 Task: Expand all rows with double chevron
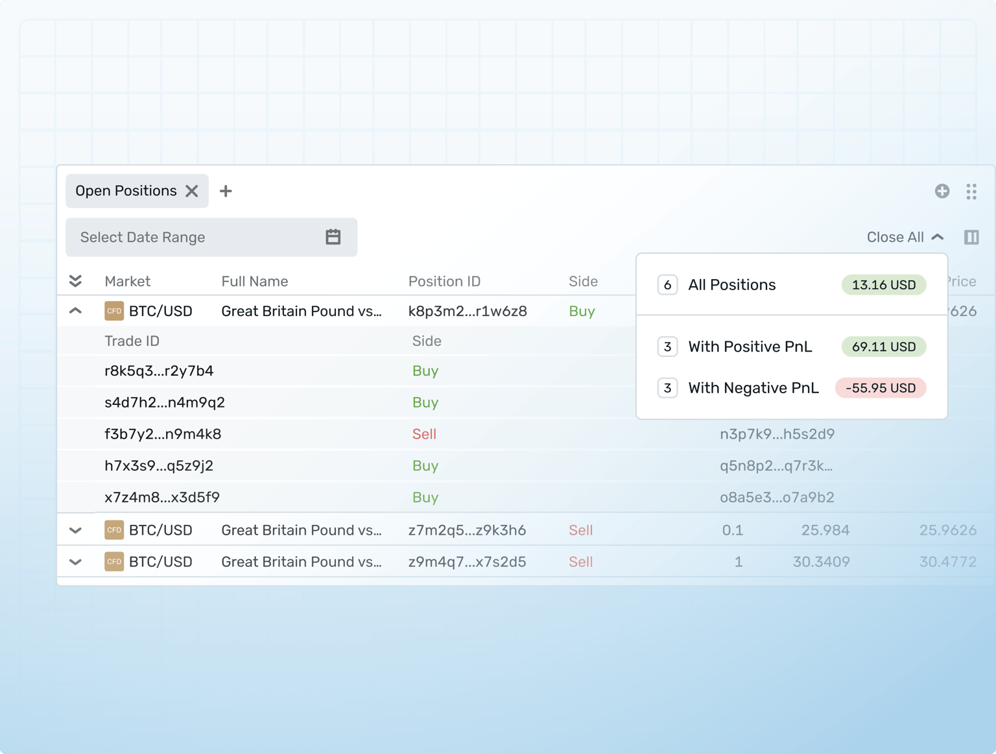(x=75, y=281)
